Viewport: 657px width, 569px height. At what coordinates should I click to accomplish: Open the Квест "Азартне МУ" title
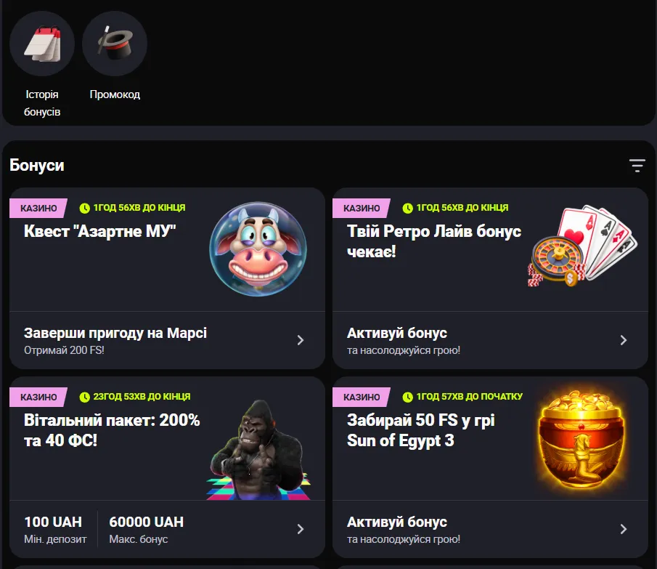click(99, 231)
